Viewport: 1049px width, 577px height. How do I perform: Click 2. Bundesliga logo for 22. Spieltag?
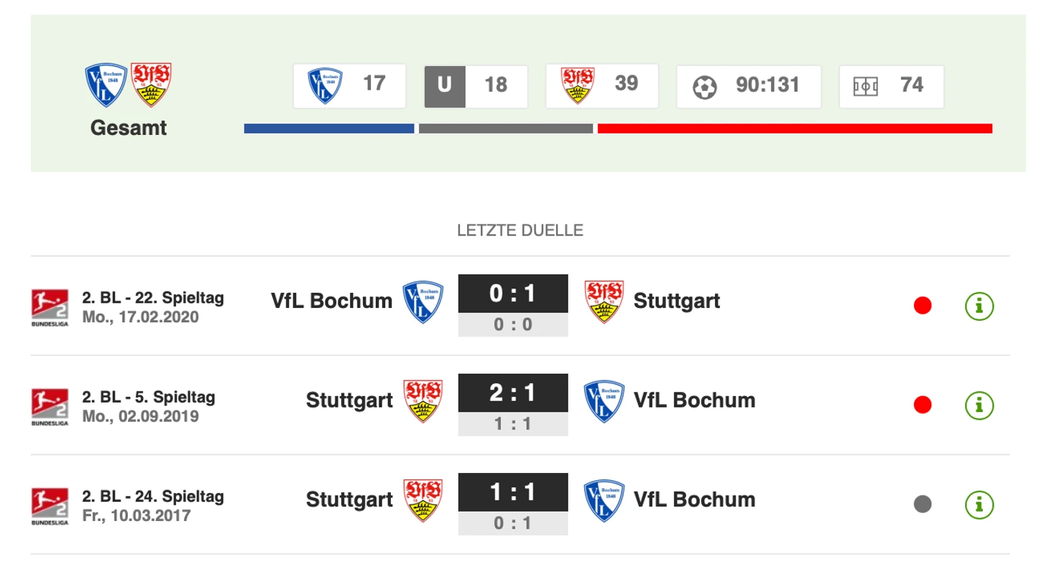(x=50, y=307)
